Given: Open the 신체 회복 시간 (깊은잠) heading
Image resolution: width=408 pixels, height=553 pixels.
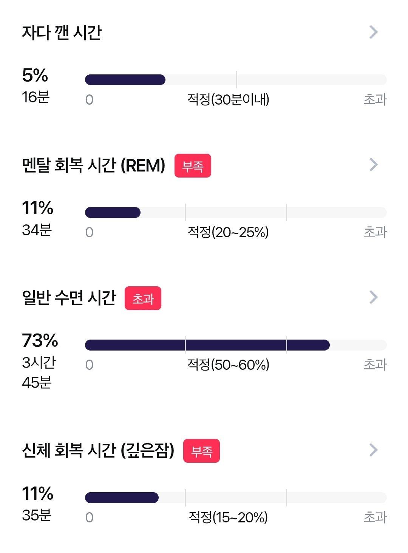Looking at the screenshot, I should coord(98,450).
